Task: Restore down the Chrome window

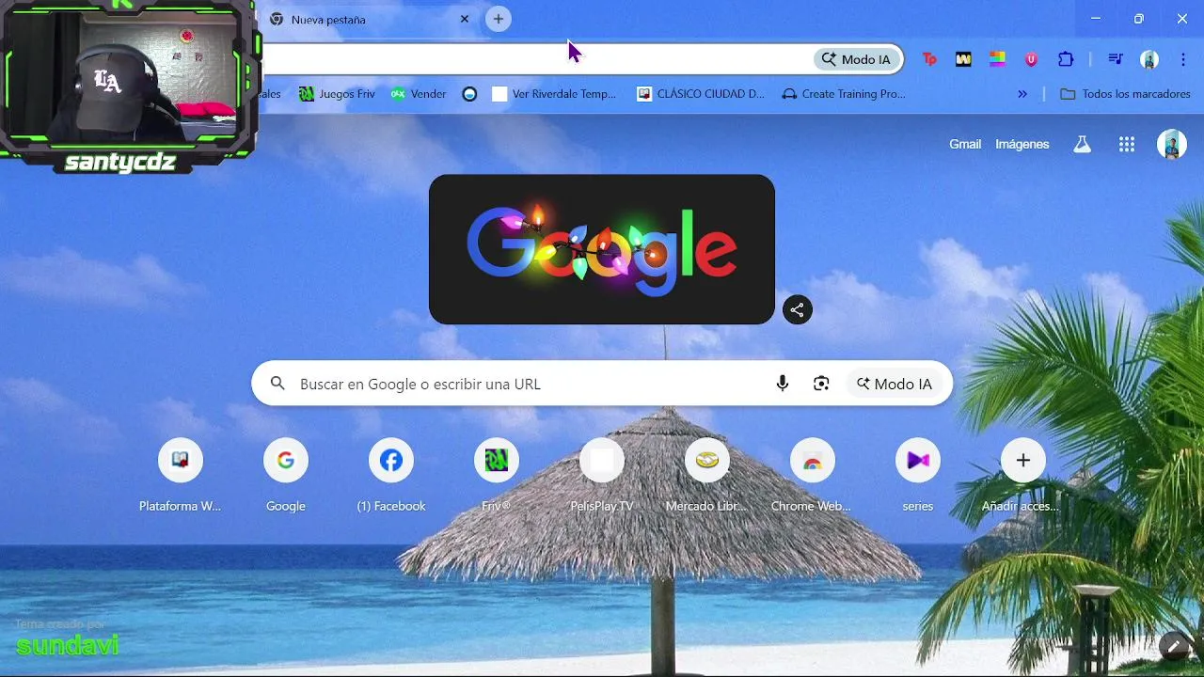Action: click(x=1139, y=19)
